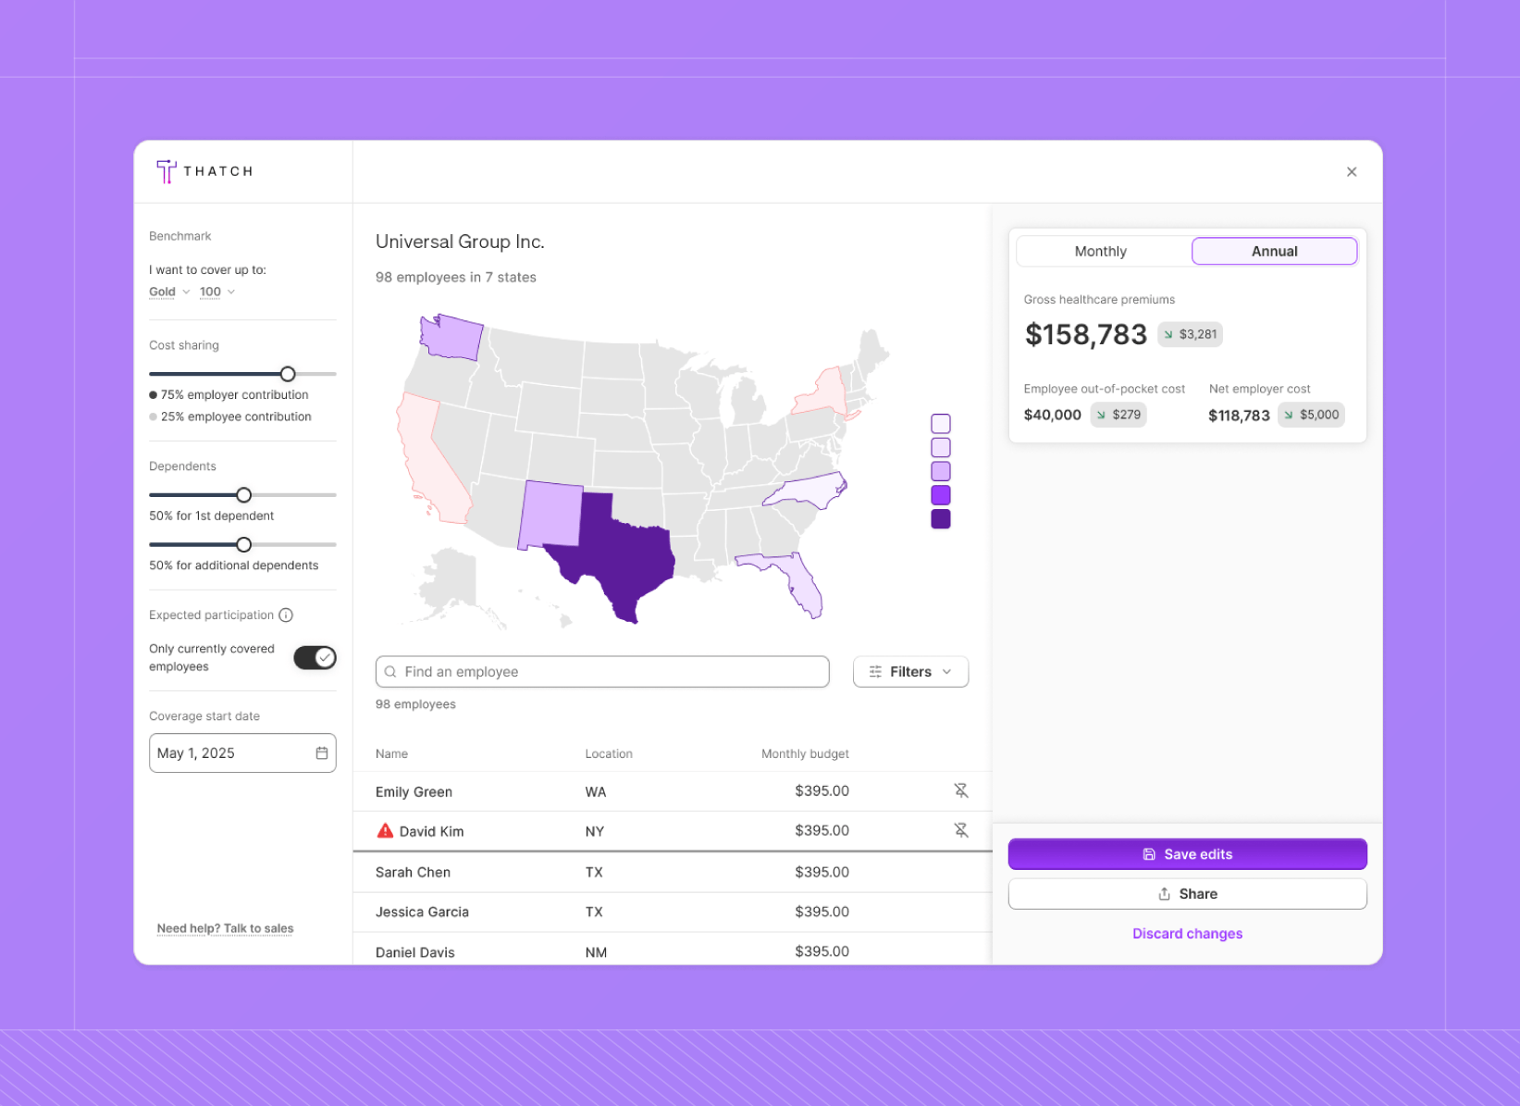Click the $3,281 gross premiums change badge
The image size is (1520, 1106).
pos(1190,334)
